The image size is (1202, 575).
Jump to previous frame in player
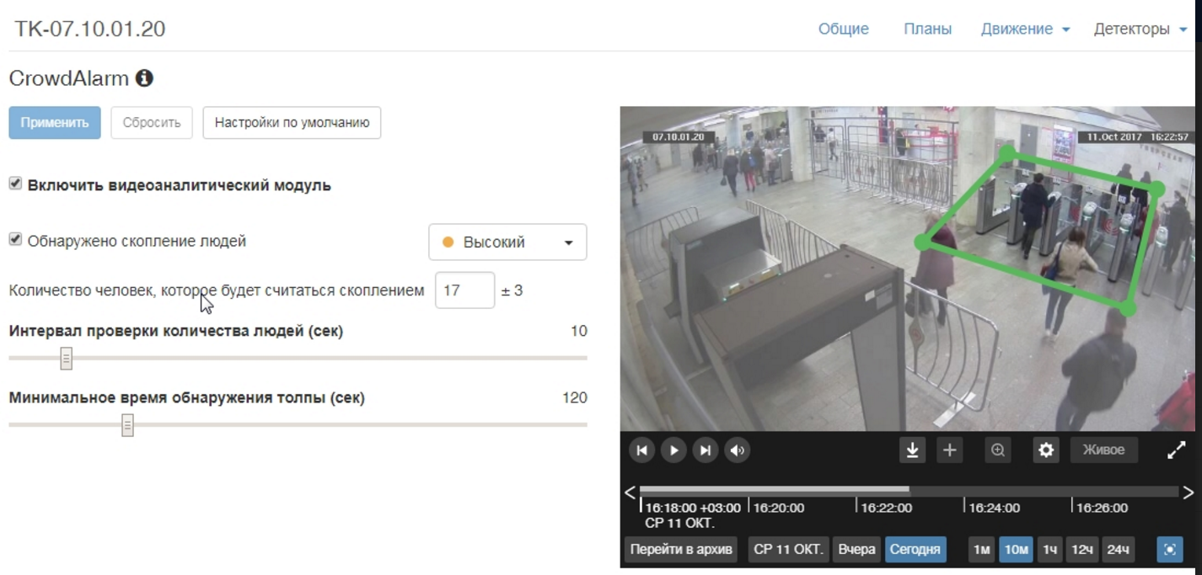click(641, 450)
